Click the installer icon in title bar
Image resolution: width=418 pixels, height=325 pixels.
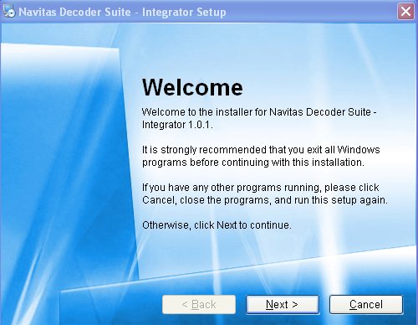[x=9, y=11]
